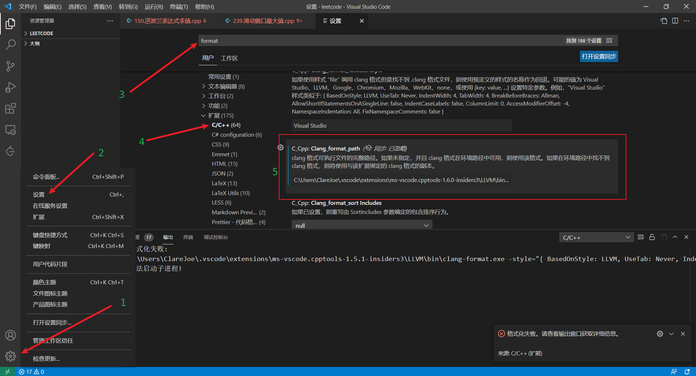Close the format failed notification
Viewport: 696px width, 376px height.
tap(683, 334)
